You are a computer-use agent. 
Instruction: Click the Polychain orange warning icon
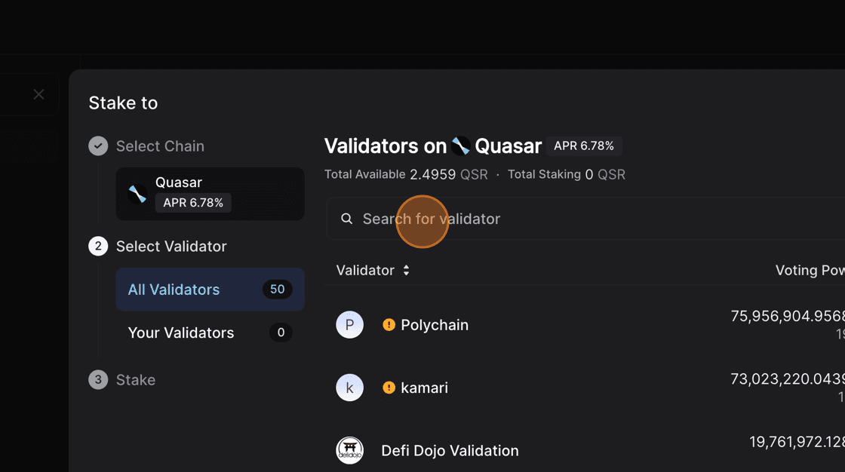(389, 325)
